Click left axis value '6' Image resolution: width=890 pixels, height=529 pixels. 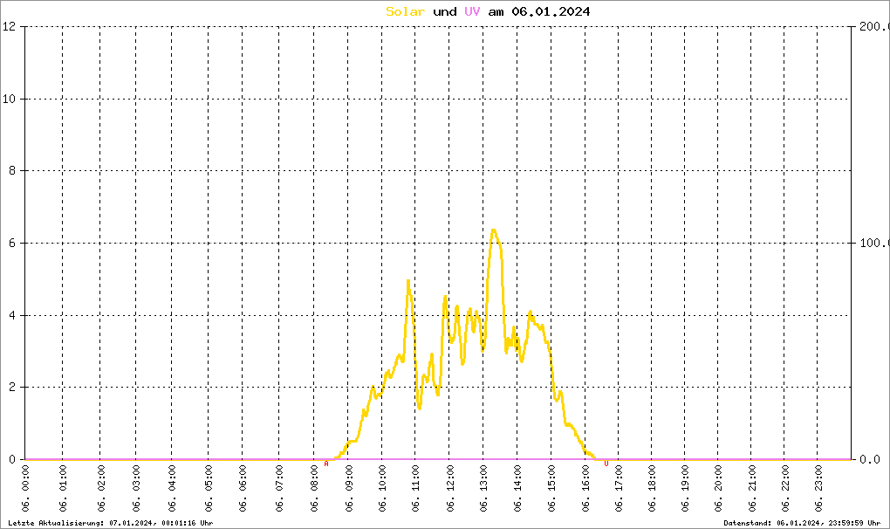12,243
